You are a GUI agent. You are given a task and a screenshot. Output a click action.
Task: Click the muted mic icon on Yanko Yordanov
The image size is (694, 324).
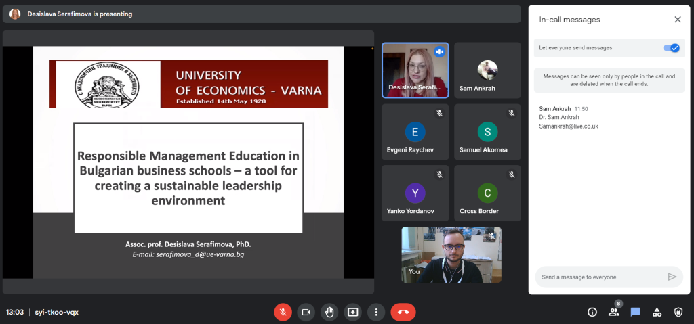(439, 175)
